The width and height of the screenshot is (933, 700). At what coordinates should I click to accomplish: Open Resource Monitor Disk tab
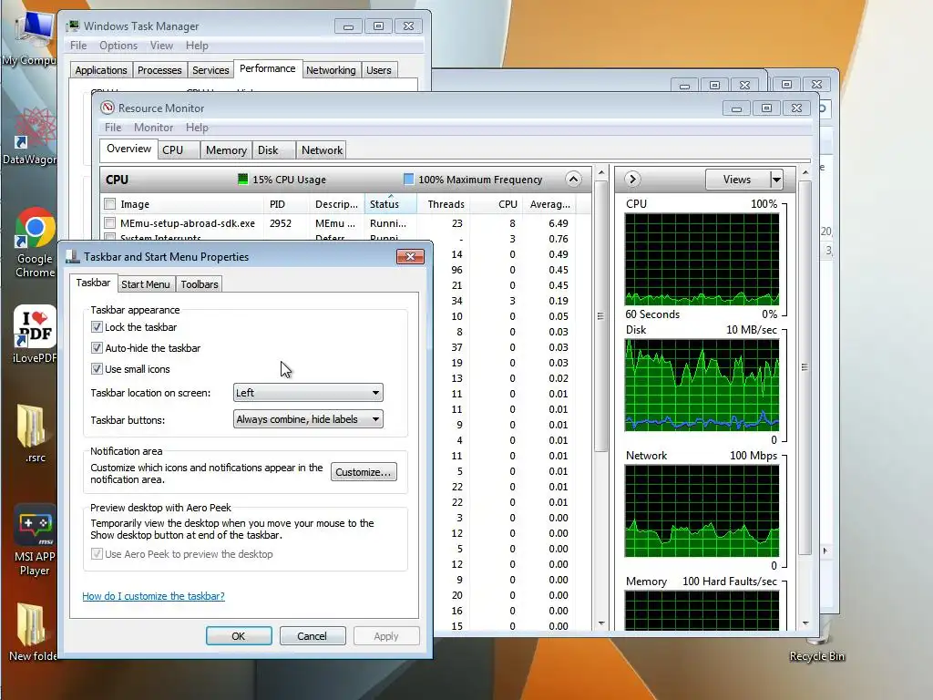273,150
